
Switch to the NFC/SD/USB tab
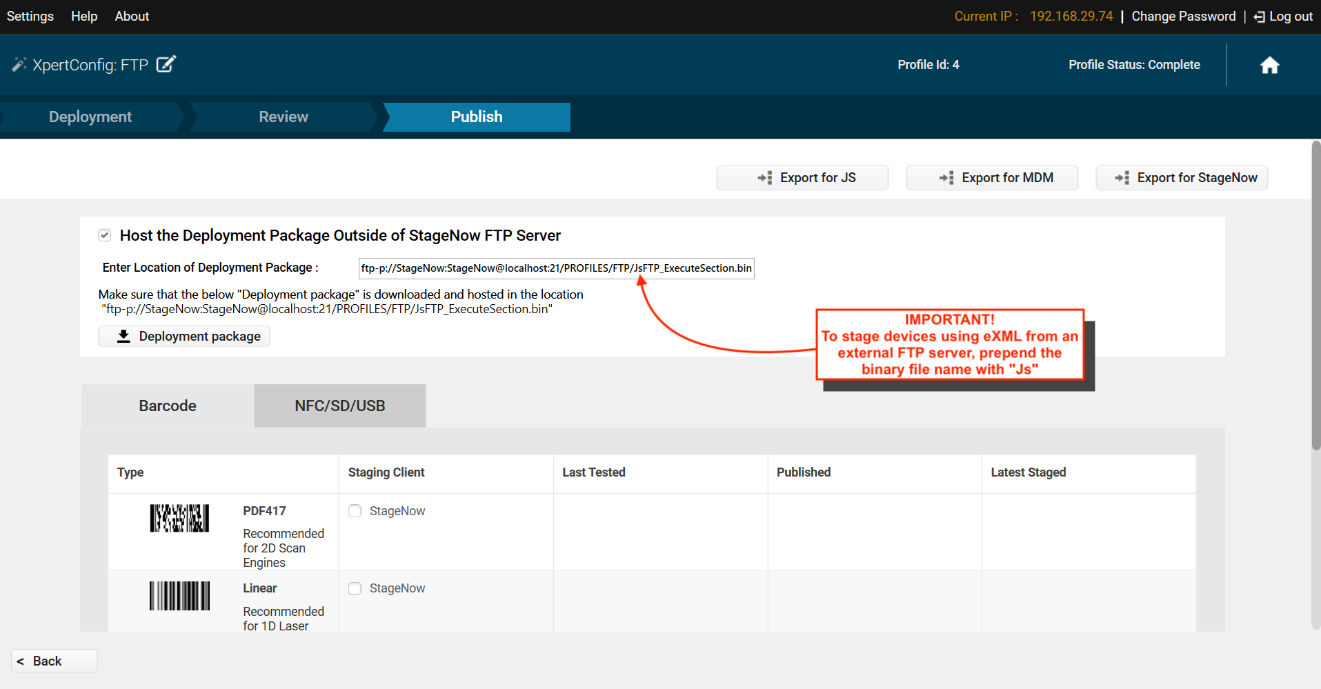pos(339,406)
